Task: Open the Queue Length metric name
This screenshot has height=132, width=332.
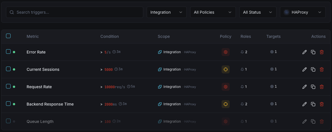Action: click(40, 121)
